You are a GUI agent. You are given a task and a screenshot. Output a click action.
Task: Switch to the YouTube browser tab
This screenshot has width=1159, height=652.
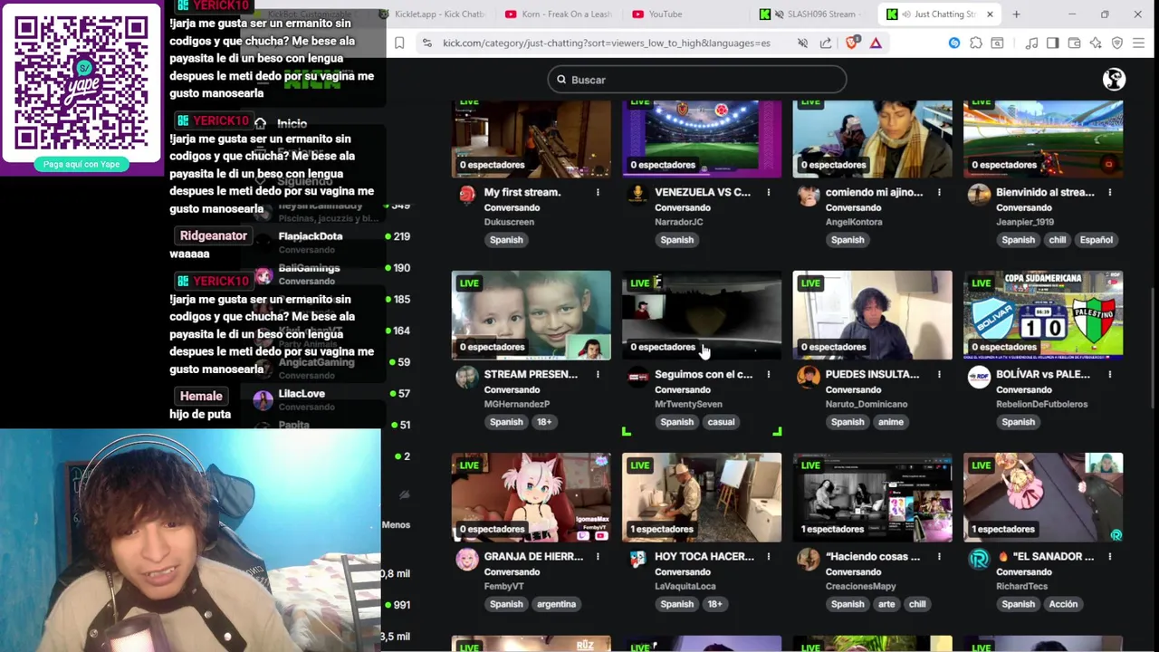685,14
